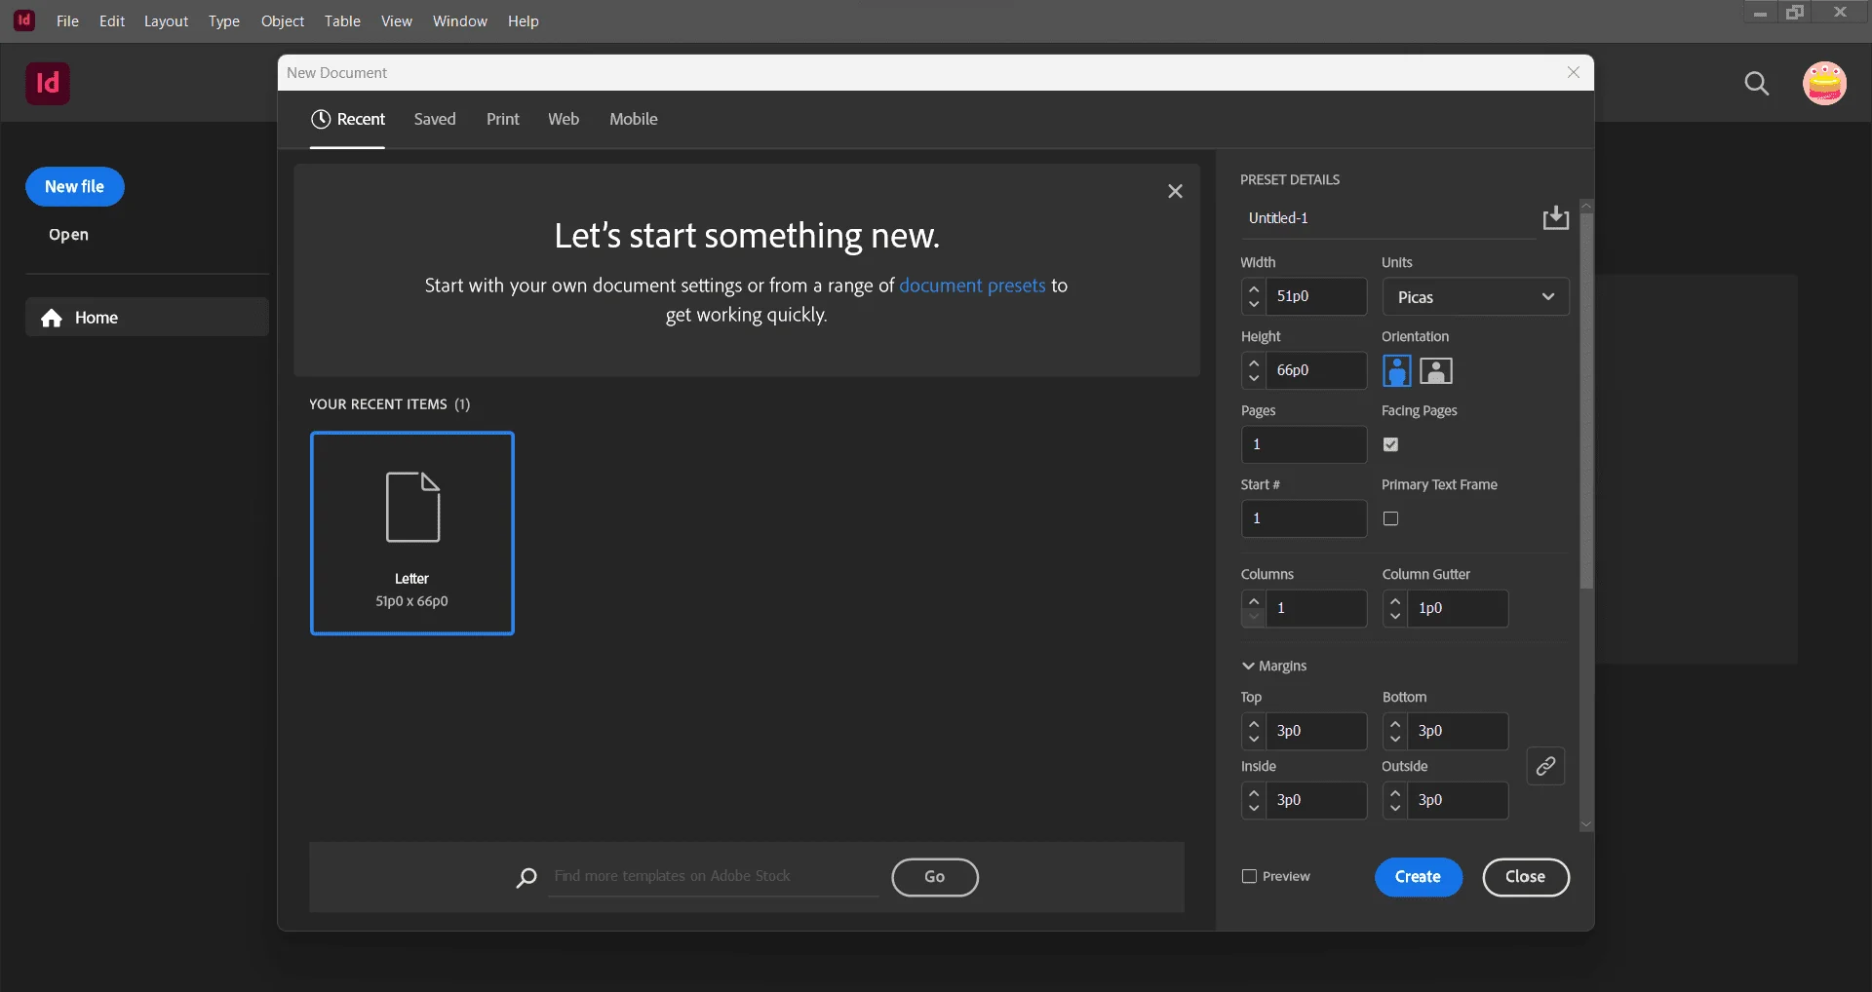Viewport: 1872px width, 992px height.
Task: Open the Layout menu
Action: coord(166,20)
